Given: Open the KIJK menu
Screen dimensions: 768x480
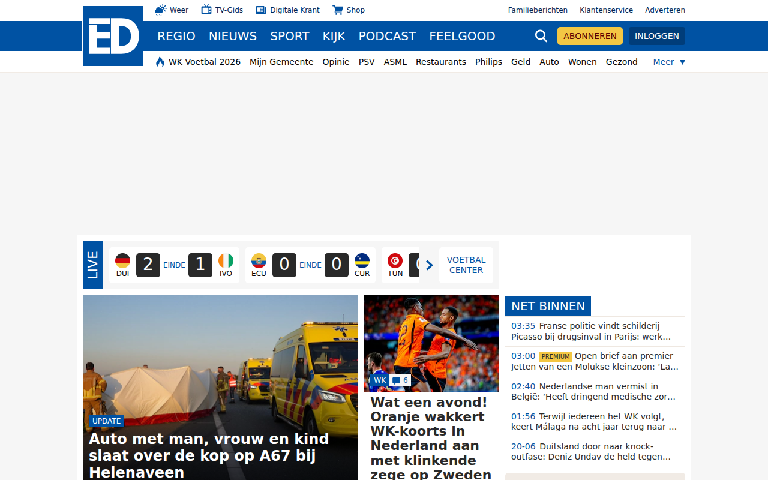Looking at the screenshot, I should click(x=334, y=36).
